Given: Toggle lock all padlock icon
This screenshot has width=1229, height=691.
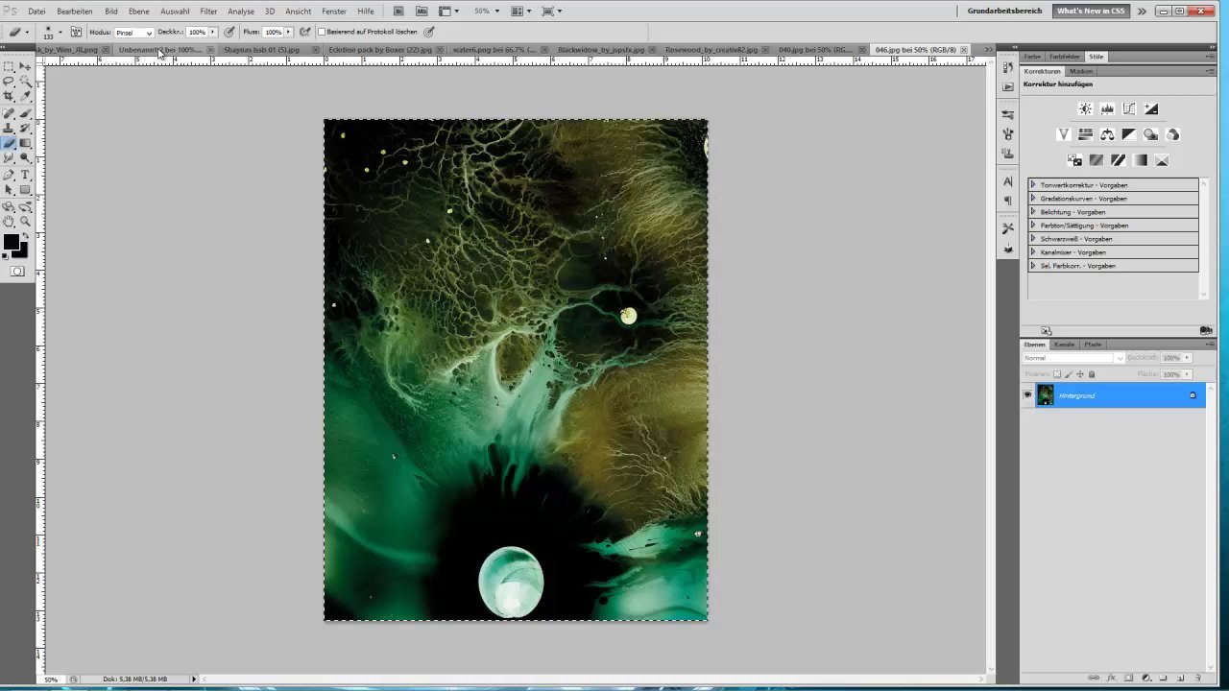Looking at the screenshot, I should 1092,374.
